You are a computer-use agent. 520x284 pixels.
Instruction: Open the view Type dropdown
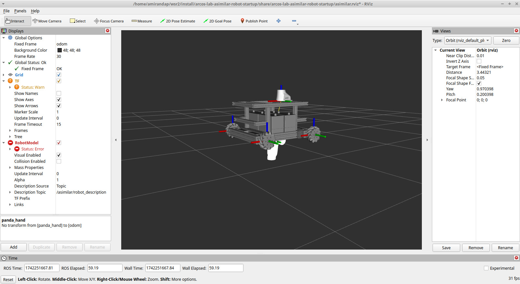pos(467,41)
